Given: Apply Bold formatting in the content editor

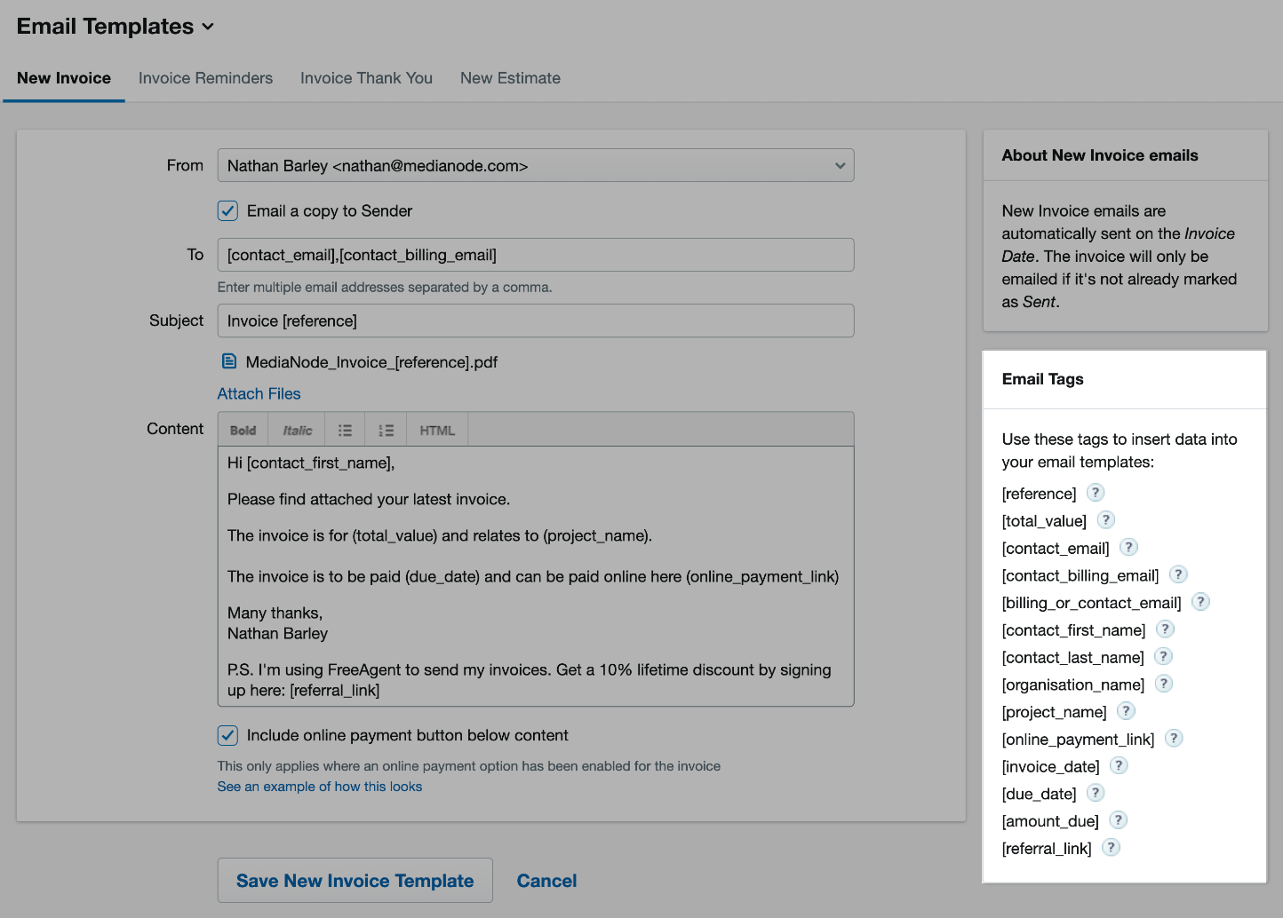Looking at the screenshot, I should coord(242,429).
